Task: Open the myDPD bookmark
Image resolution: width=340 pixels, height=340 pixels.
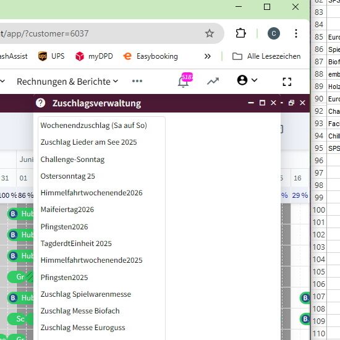Action: tap(94, 56)
